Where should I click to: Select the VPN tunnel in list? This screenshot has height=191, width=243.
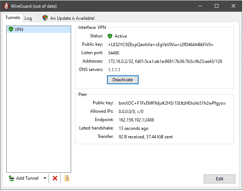tap(38, 29)
